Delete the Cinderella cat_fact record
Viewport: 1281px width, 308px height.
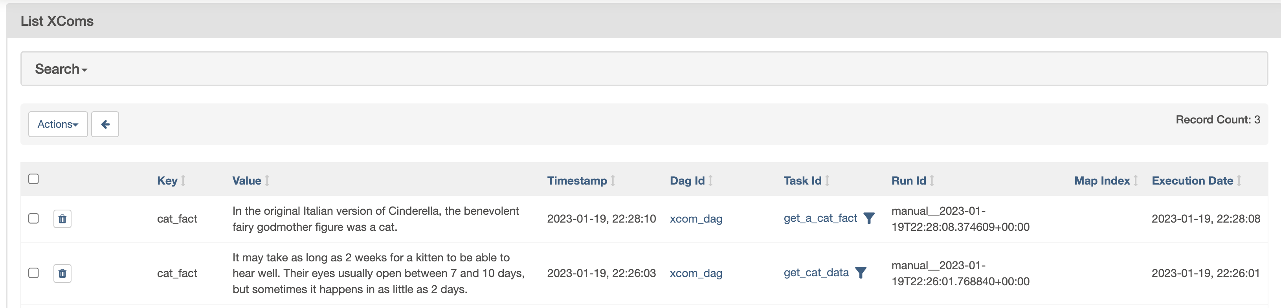(62, 219)
